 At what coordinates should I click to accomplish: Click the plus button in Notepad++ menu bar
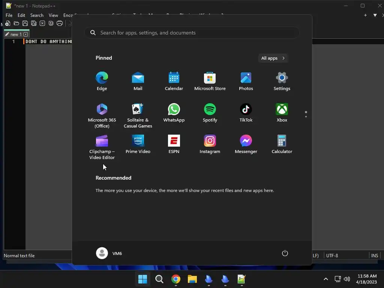(x=365, y=15)
